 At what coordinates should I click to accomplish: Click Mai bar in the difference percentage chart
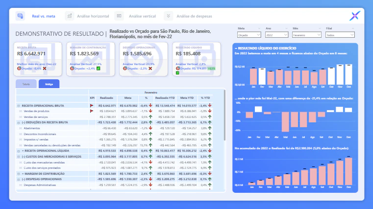point(285,121)
